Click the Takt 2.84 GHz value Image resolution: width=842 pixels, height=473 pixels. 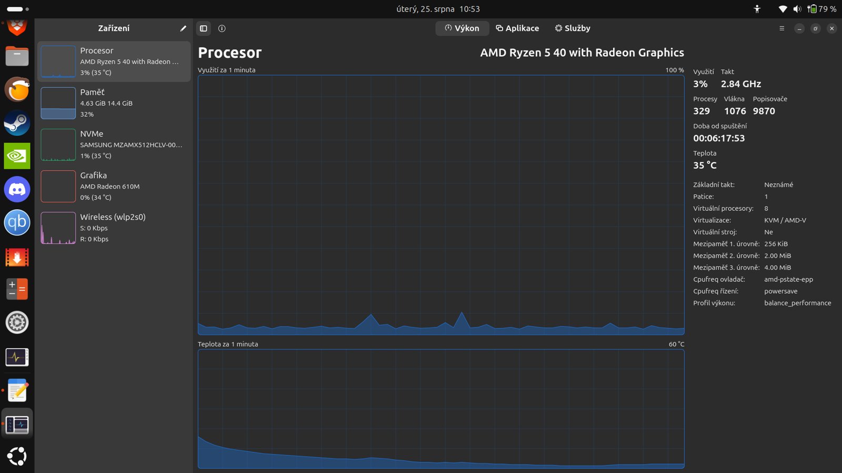point(741,84)
